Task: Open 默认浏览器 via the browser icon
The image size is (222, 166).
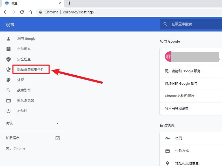Action: [x=9, y=100]
